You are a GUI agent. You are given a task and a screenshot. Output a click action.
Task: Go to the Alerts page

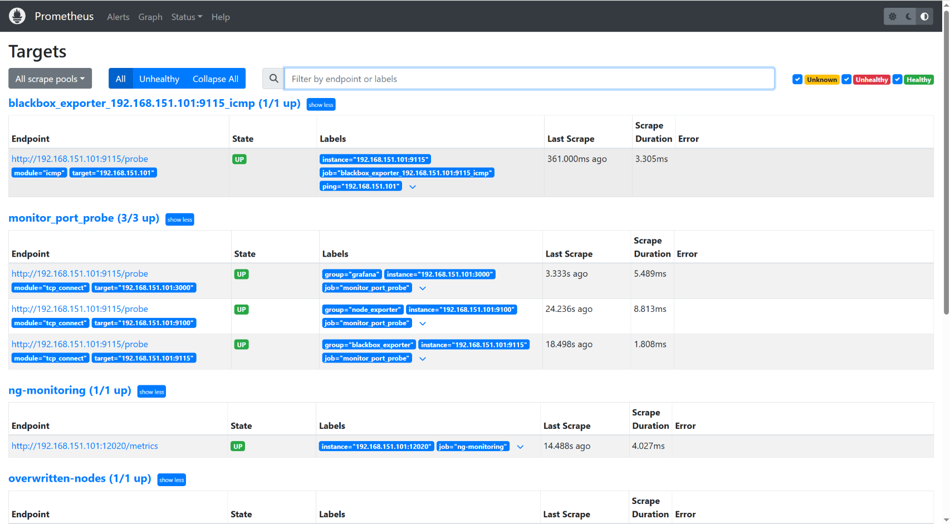[x=118, y=17]
